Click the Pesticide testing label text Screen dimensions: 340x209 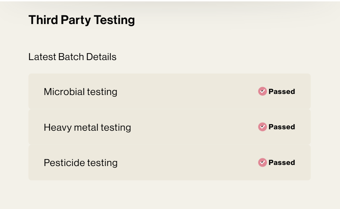(x=81, y=163)
